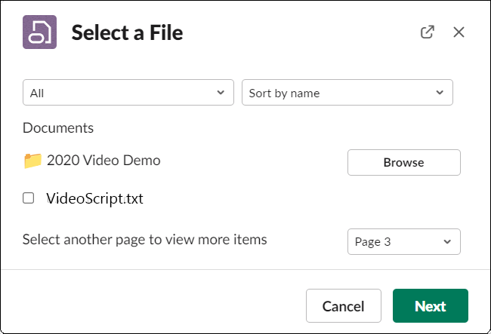Expand the Sort by name dropdown
This screenshot has width=491, height=334.
tap(347, 93)
